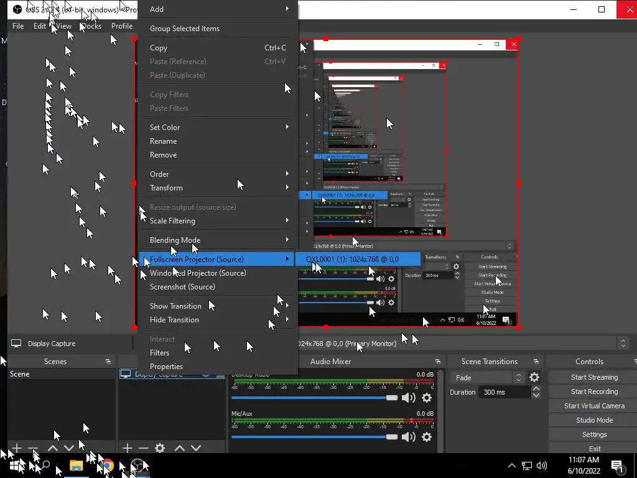Mute the Desktop Audio speaker icon
Viewport: 637px width, 478px height.
point(408,398)
